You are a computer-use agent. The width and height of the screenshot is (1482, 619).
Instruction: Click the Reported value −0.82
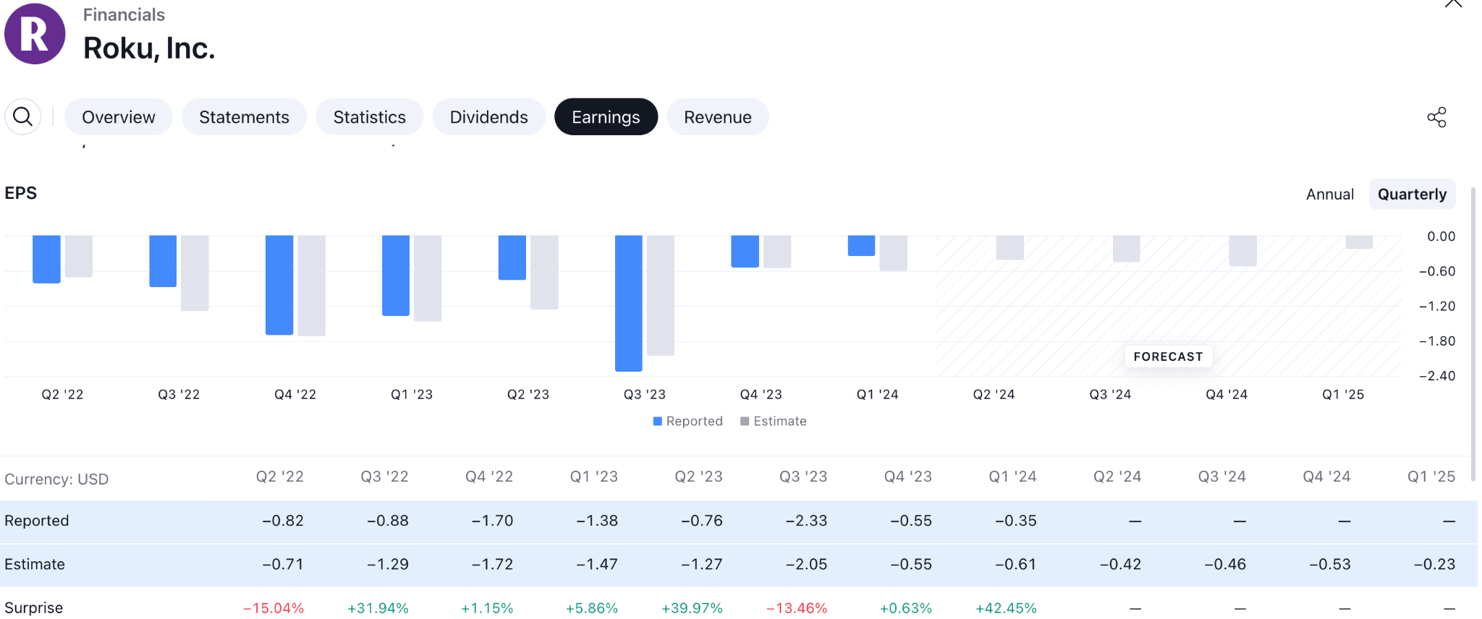283,521
